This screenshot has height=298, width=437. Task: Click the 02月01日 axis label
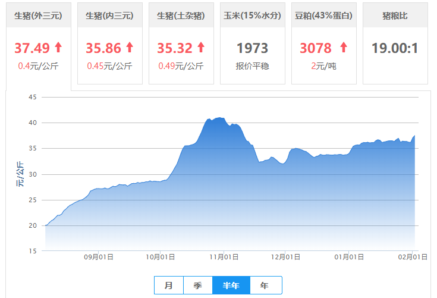413,257
